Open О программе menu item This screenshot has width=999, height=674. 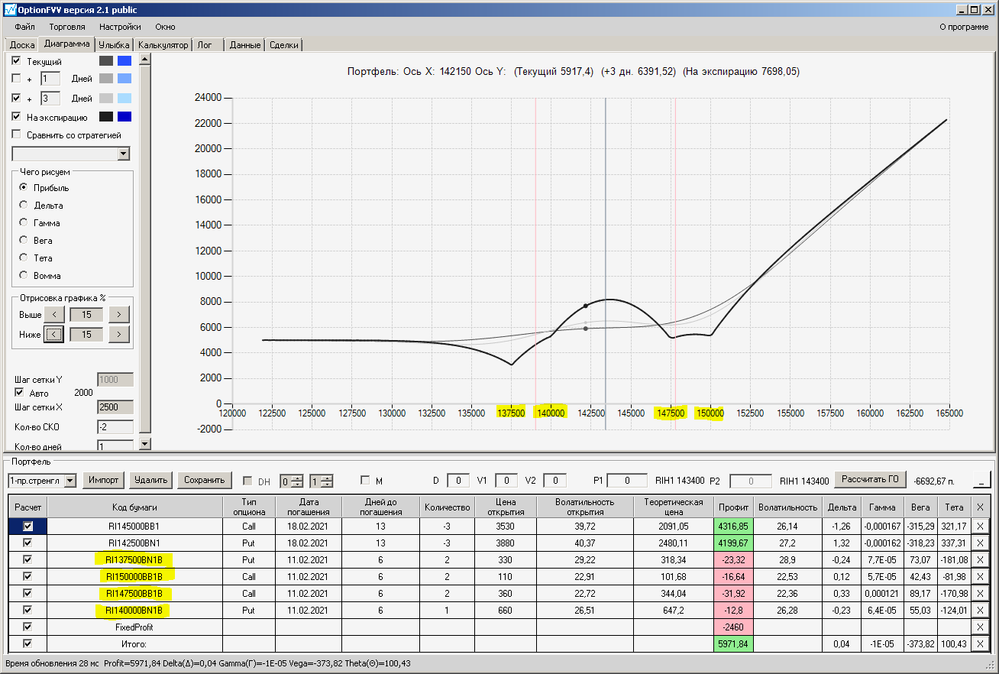[x=964, y=27]
